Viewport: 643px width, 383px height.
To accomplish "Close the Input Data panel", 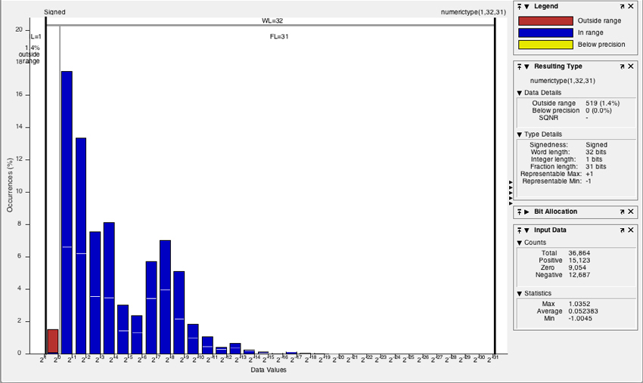I will point(631,230).
